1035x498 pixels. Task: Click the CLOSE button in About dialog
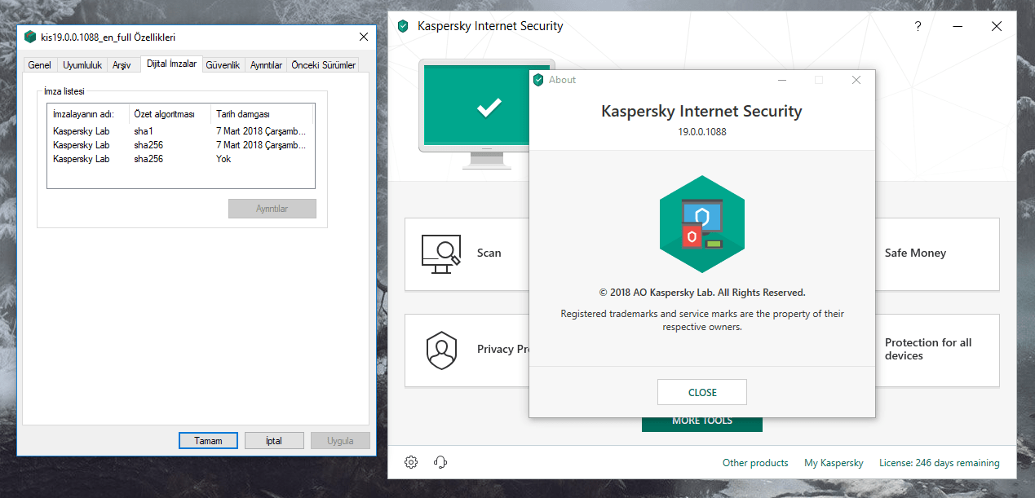click(702, 392)
